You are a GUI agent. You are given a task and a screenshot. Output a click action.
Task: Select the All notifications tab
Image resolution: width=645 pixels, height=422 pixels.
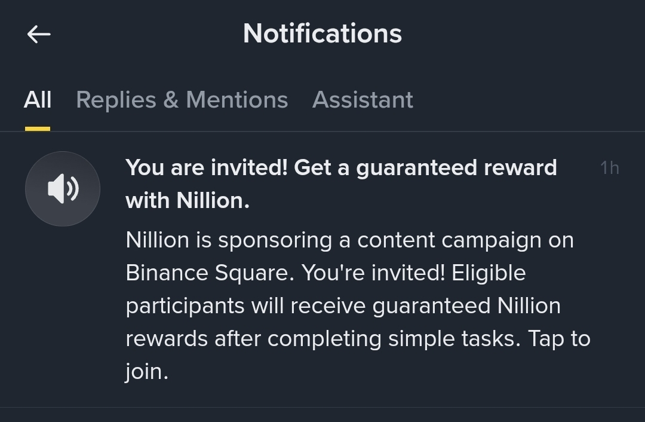click(38, 100)
